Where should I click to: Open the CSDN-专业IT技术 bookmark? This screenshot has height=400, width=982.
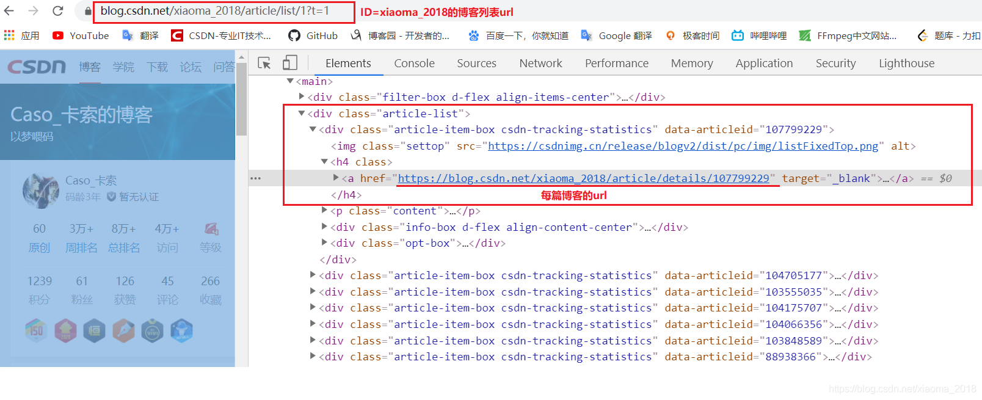click(x=221, y=35)
